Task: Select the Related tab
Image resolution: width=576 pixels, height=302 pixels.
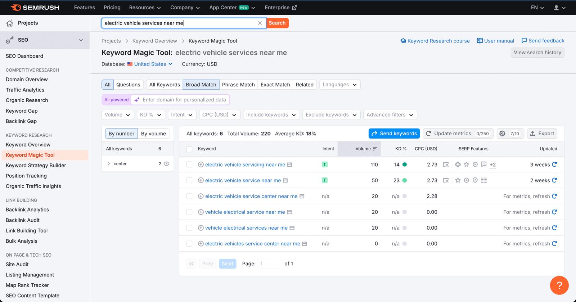Action: pyautogui.click(x=305, y=85)
